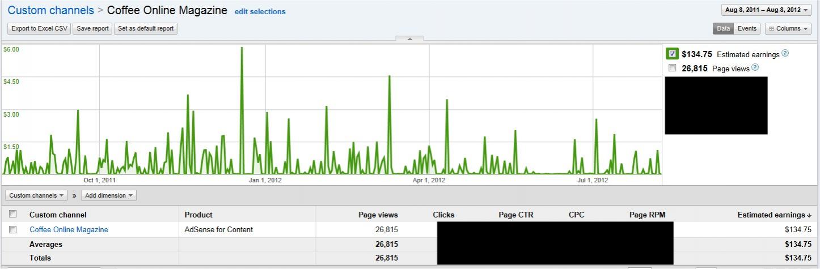
Task: Open the date range dropdown Aug 8, 2011 – Aug 8, 2012
Action: coord(767,10)
